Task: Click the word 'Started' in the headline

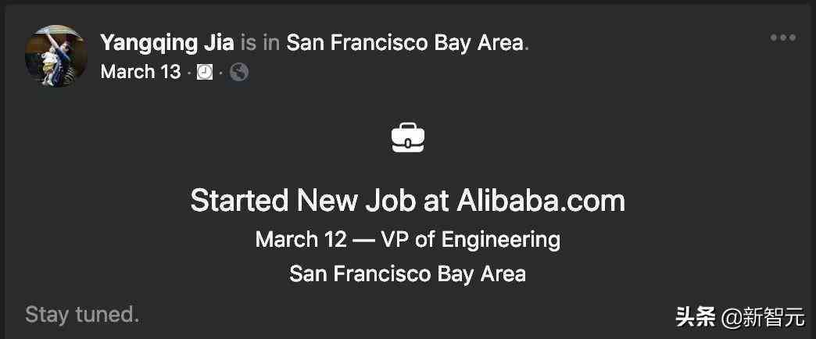Action: (239, 201)
